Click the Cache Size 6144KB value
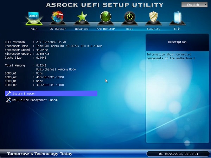 (x=41, y=58)
